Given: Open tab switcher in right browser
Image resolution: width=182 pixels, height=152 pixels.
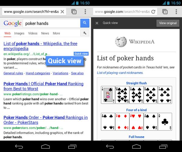Looking at the screenshot, I should click(165, 12).
